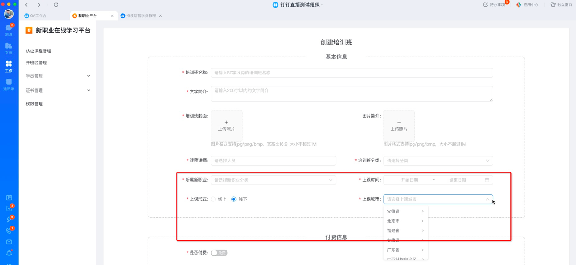Click the 开始日期 date field
The height and width of the screenshot is (265, 576).
409,180
